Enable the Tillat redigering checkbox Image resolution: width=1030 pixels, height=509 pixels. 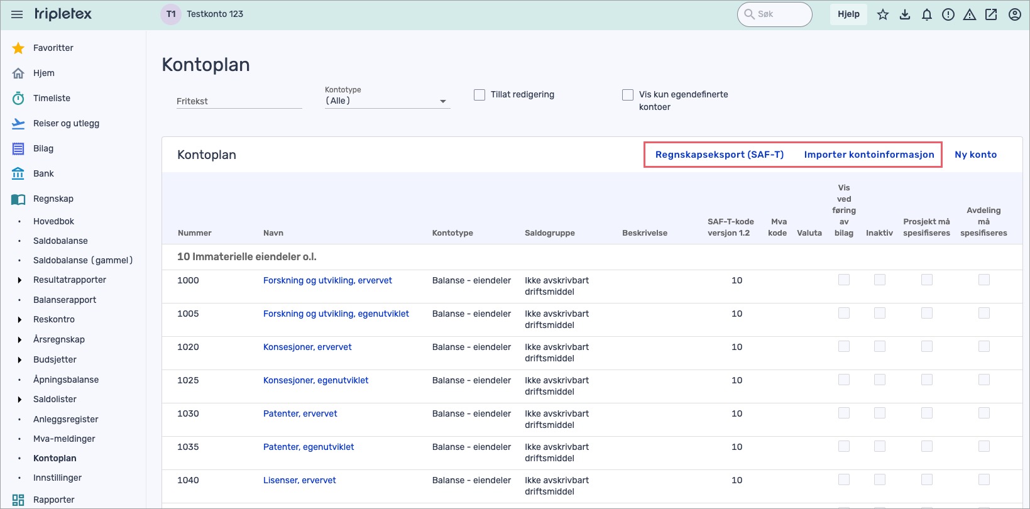coord(479,95)
